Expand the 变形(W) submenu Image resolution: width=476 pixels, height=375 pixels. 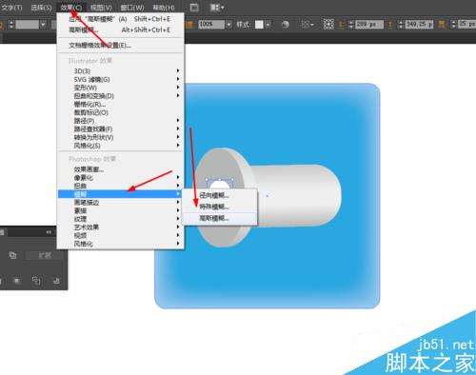click(x=120, y=88)
